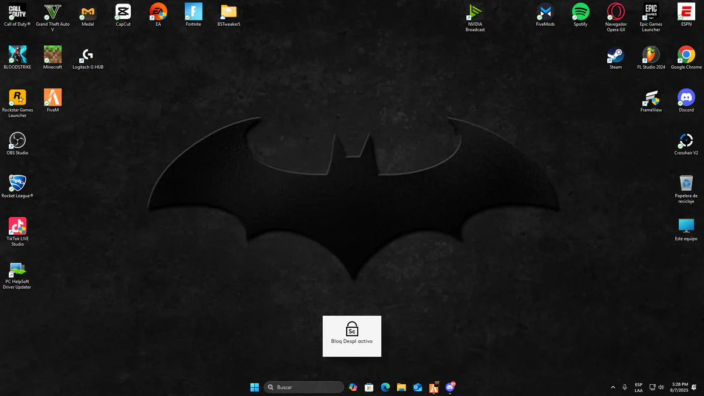This screenshot has height=396, width=704.
Task: Select the Steam desktop icon
Action: click(x=616, y=57)
